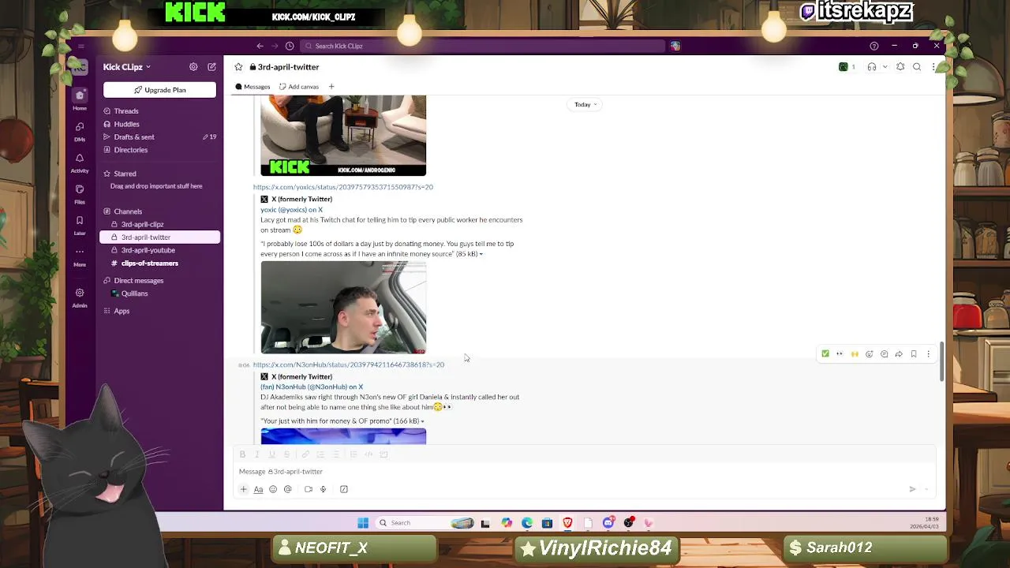Screen dimensions: 1010x568
Task: Select the Add canvas tab
Action: pyautogui.click(x=299, y=87)
